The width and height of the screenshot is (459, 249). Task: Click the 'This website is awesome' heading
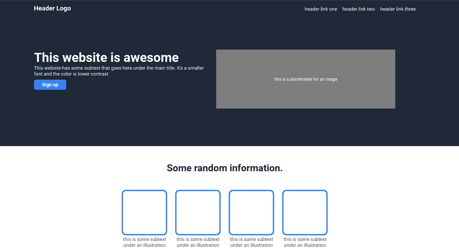(x=106, y=57)
